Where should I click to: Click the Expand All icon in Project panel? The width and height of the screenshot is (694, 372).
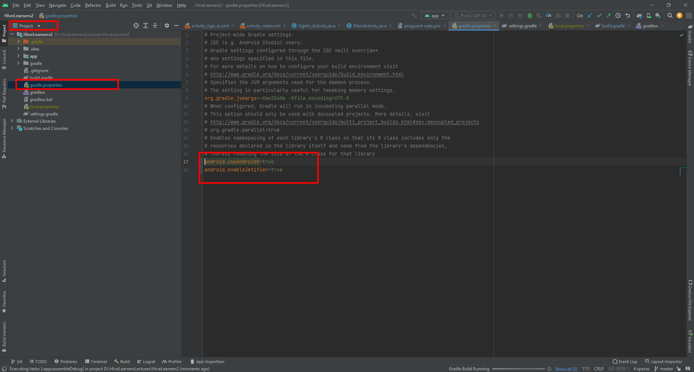click(x=145, y=25)
